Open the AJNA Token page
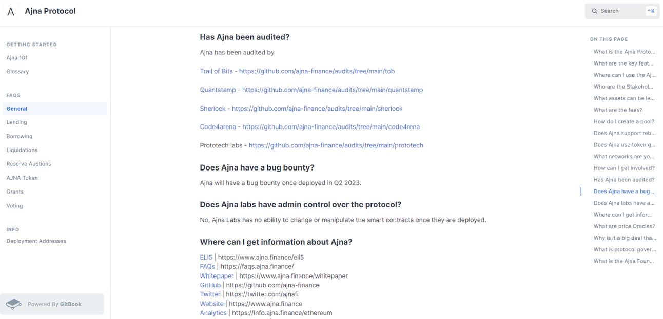 point(22,178)
